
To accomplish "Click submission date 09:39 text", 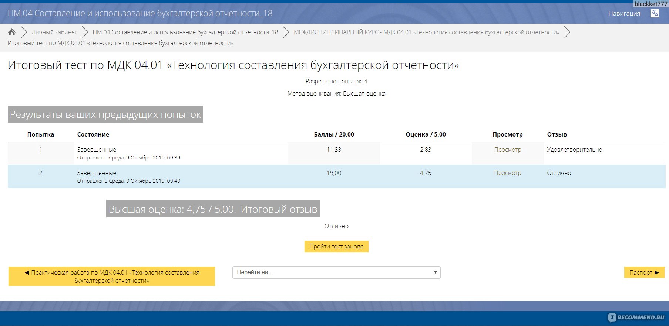I will pos(129,158).
